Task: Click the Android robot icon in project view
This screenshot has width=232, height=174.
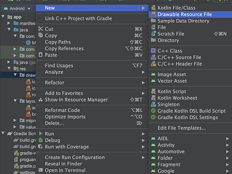Action: pos(6,8)
